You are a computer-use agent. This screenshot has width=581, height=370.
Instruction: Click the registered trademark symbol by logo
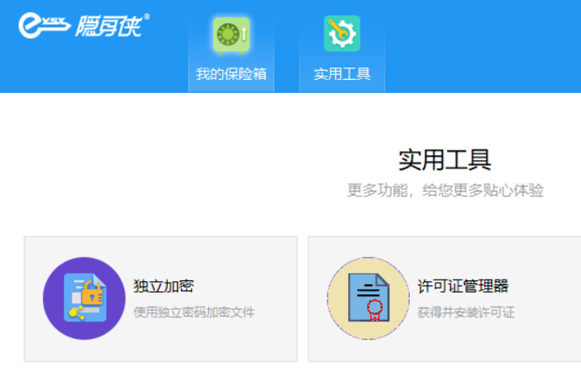click(146, 16)
